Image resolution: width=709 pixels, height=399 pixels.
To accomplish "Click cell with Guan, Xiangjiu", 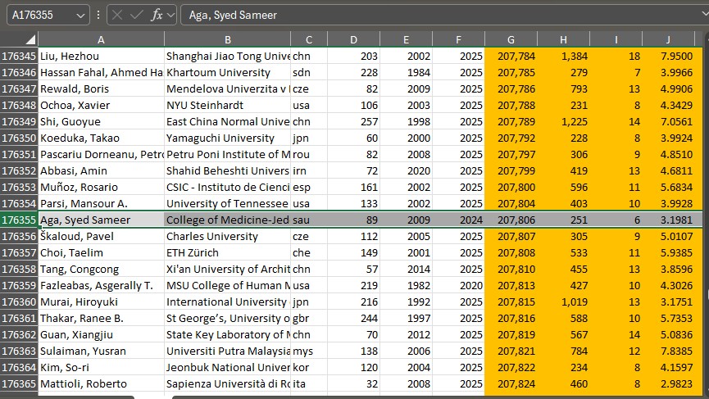I will [102, 335].
